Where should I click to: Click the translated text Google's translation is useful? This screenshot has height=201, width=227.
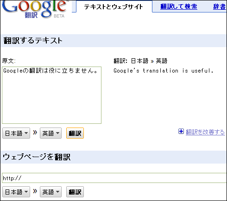click(x=164, y=71)
